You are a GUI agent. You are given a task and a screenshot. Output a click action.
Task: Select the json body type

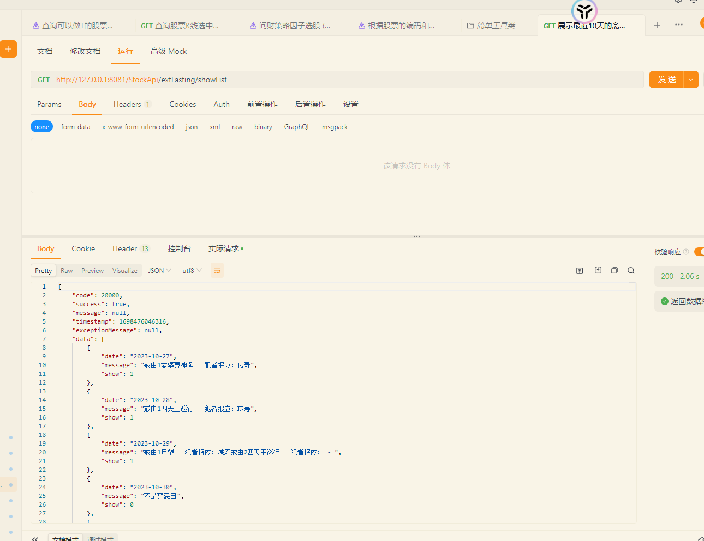pos(192,127)
